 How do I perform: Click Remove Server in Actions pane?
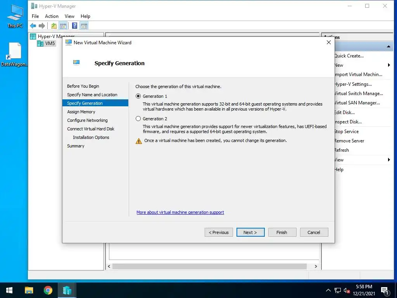(x=349, y=141)
